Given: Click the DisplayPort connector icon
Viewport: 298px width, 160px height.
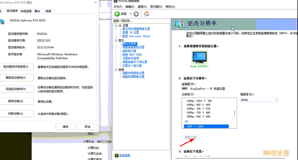Looking at the screenshot, I should coord(185,89).
